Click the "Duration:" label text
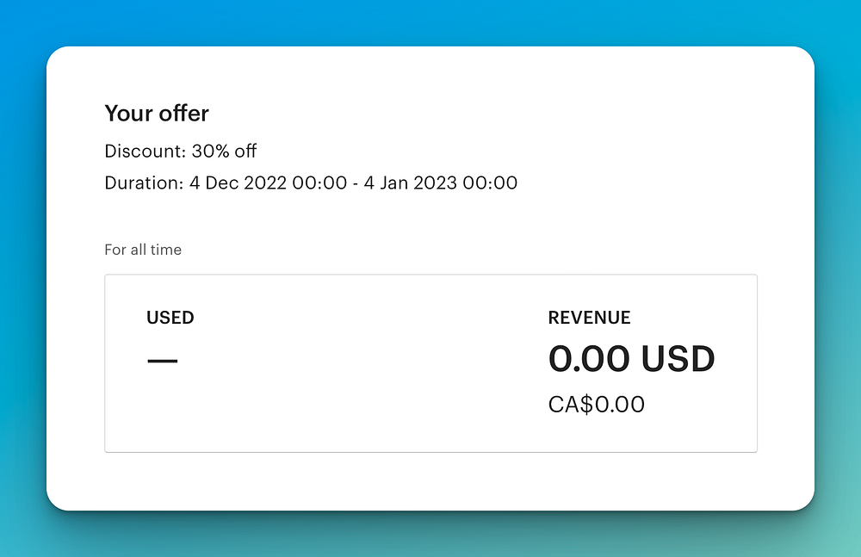This screenshot has width=861, height=557. click(x=144, y=183)
